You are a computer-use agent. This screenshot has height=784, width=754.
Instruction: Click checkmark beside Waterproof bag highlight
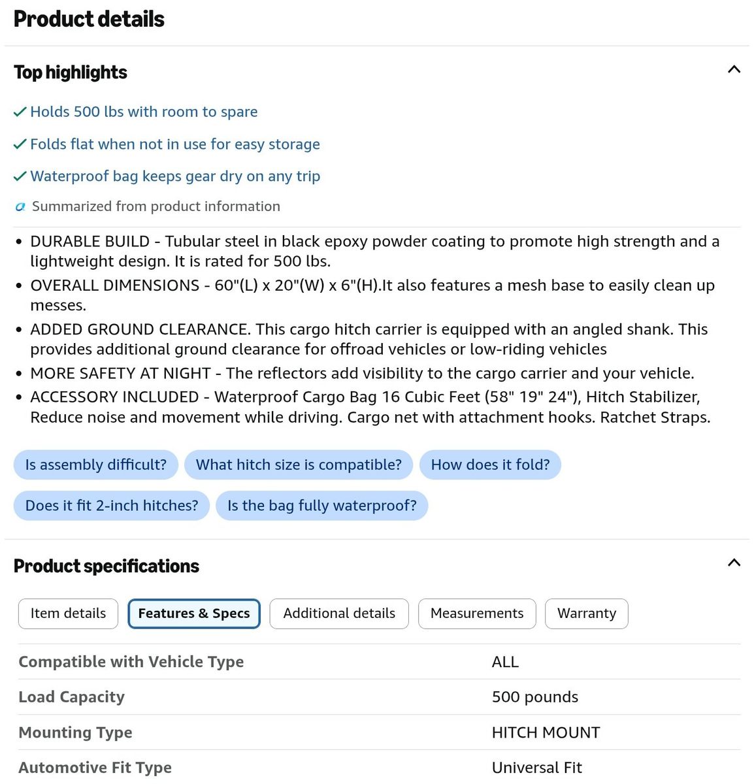coord(20,176)
